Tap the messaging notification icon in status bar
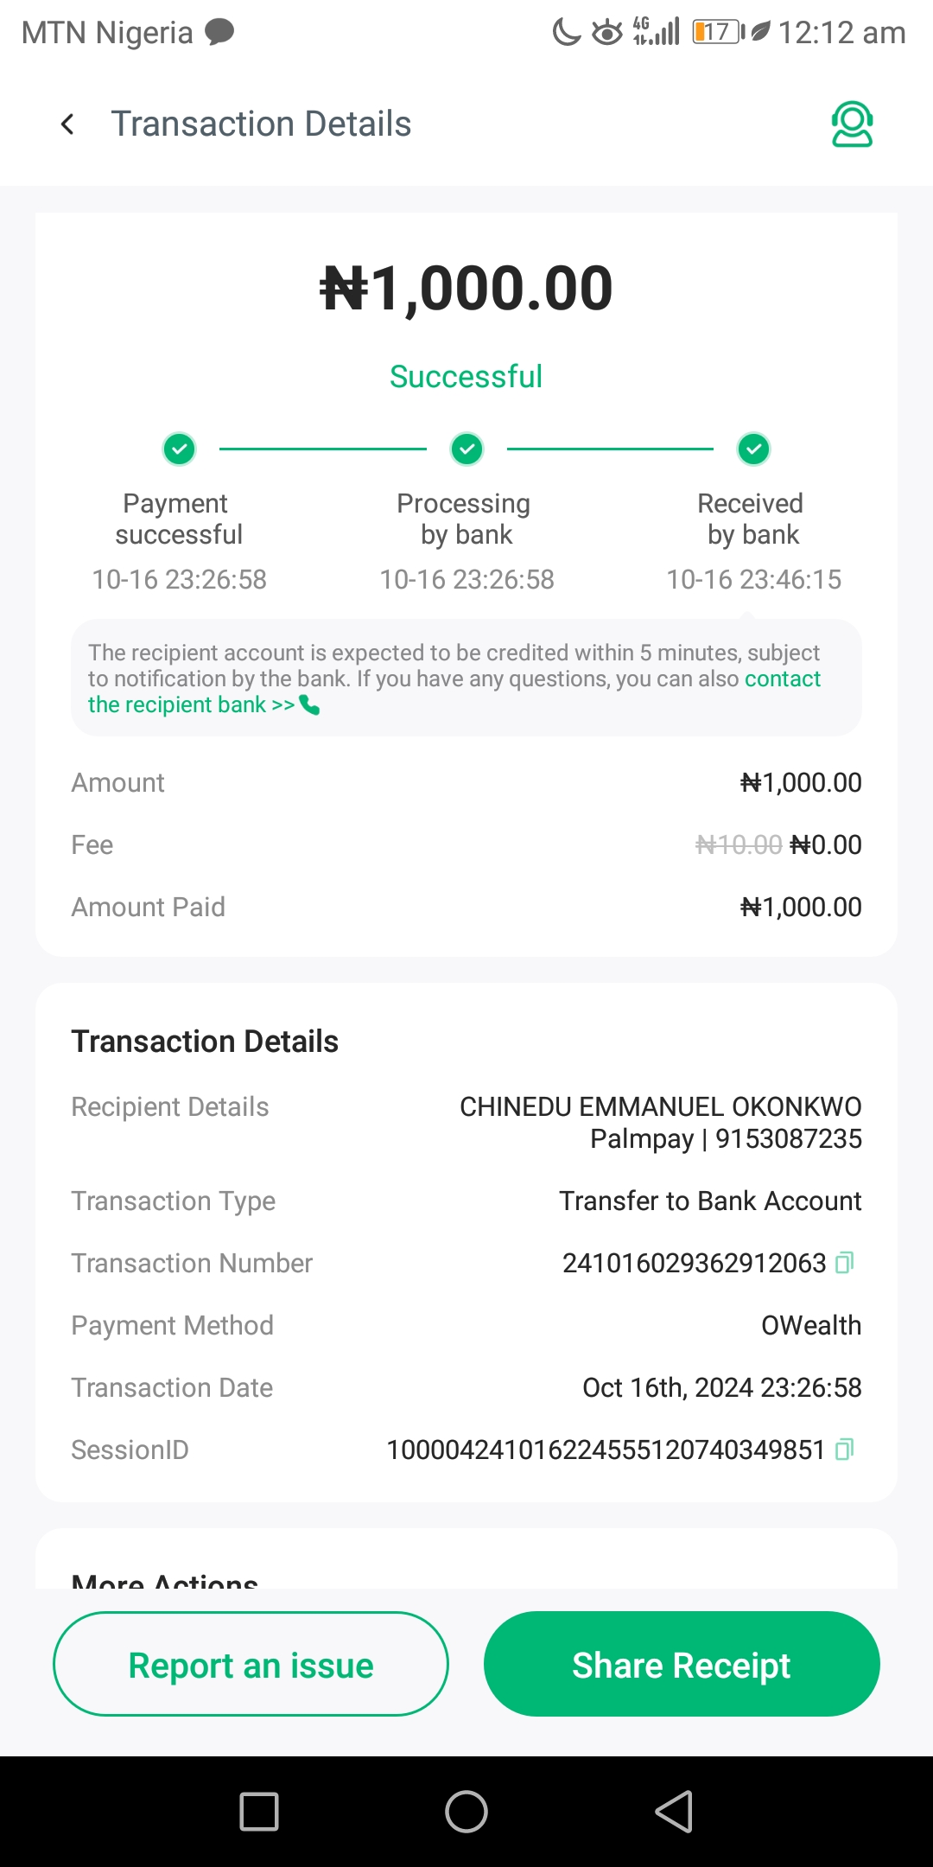933x1867 pixels. (x=219, y=33)
